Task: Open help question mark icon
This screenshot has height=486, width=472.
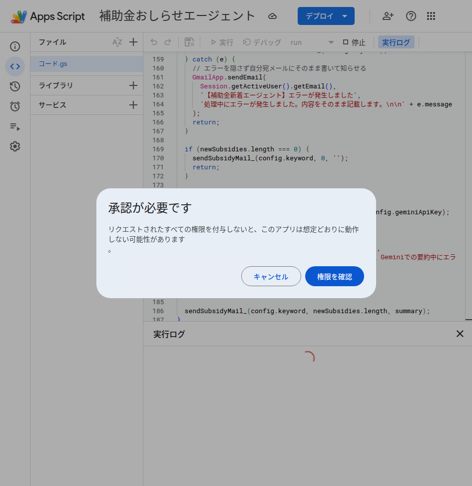Action: tap(411, 16)
